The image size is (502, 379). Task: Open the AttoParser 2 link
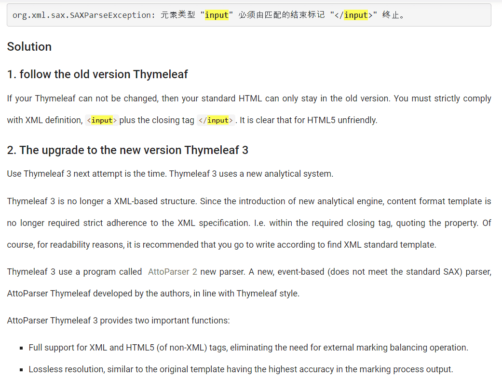click(173, 272)
